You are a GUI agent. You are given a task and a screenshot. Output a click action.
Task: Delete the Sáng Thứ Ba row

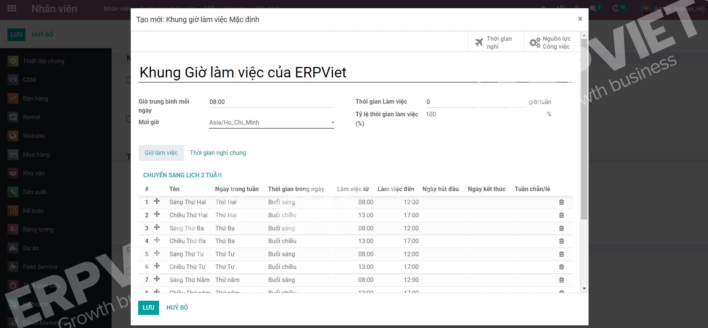tap(561, 228)
